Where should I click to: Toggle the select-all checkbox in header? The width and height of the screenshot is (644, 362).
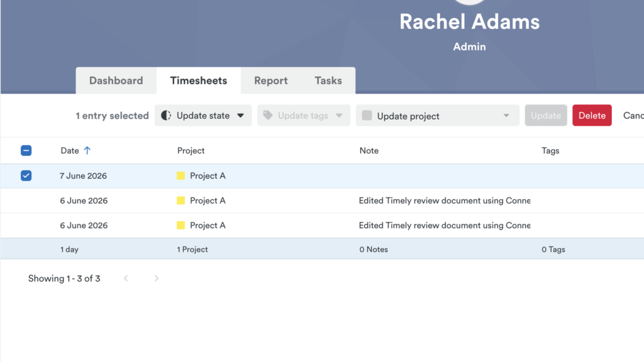pos(26,151)
